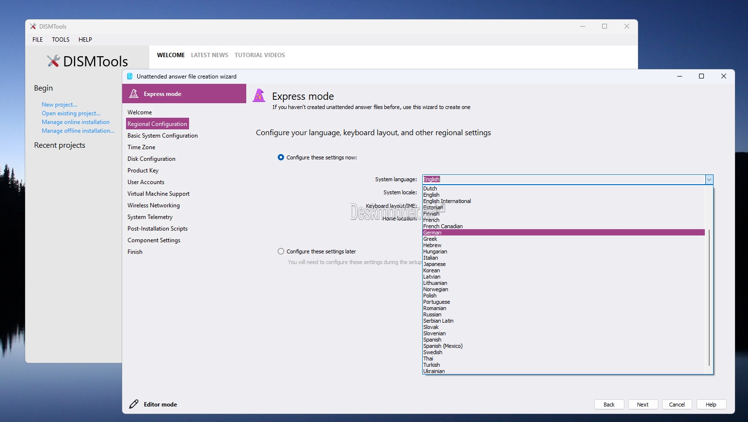The height and width of the screenshot is (422, 748).
Task: Select Hungarian in the language list
Action: 564,251
